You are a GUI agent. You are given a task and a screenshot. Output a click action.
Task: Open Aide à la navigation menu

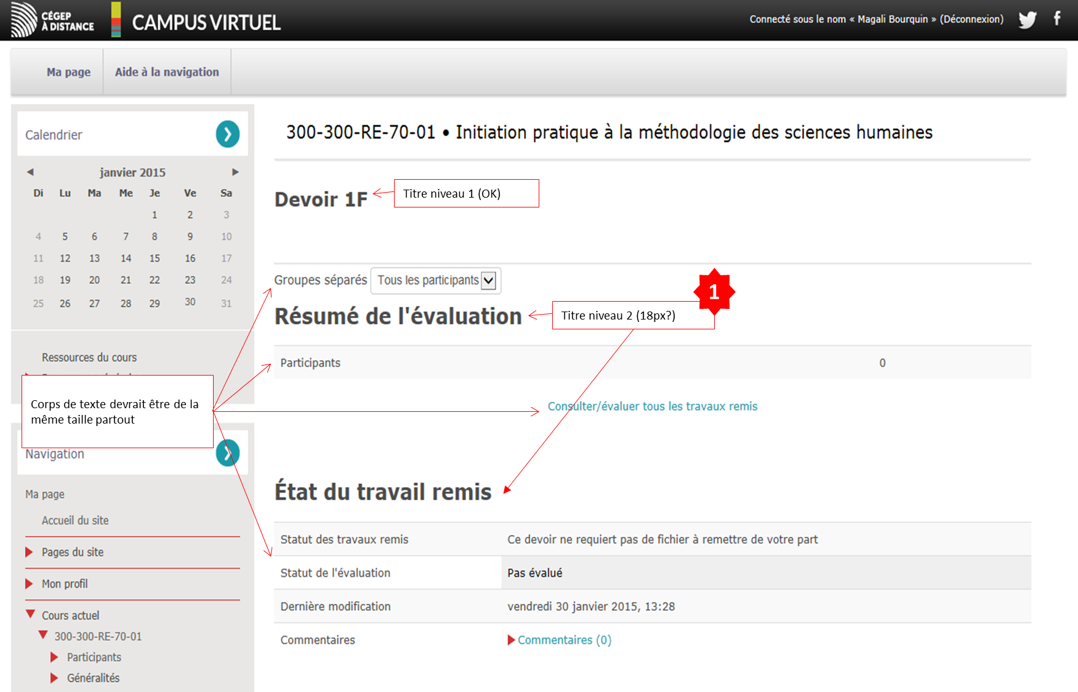point(167,72)
